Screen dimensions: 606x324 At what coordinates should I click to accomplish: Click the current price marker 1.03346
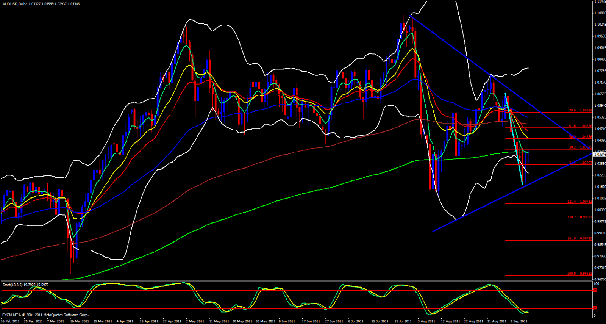[x=600, y=155]
